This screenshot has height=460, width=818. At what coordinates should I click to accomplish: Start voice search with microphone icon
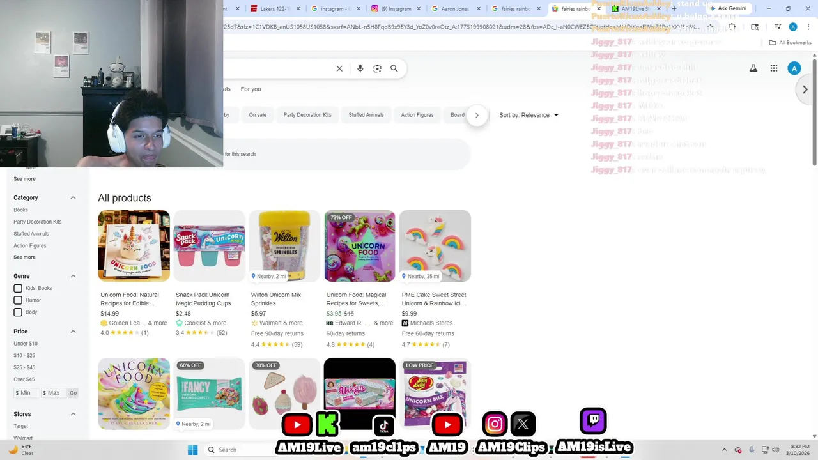tap(360, 68)
